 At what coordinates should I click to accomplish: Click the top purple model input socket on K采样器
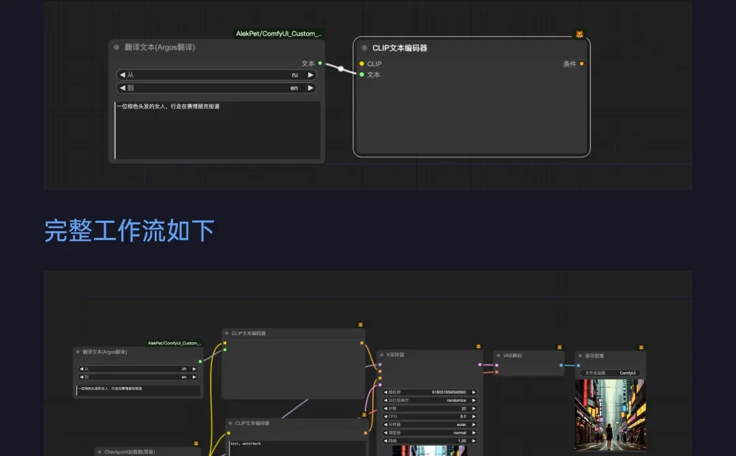[380, 365]
